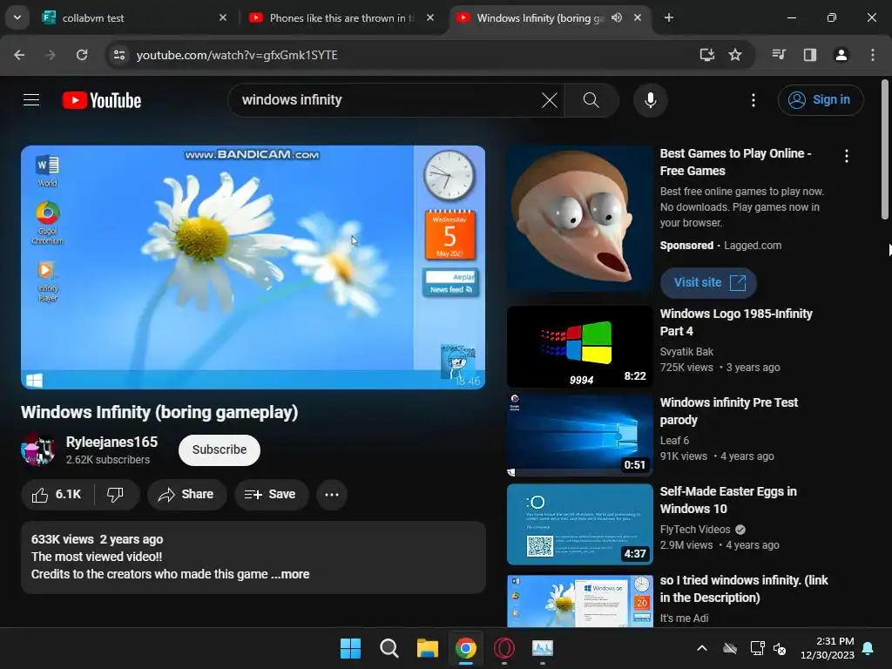
Task: Open Windows Start menu
Action: [x=350, y=648]
